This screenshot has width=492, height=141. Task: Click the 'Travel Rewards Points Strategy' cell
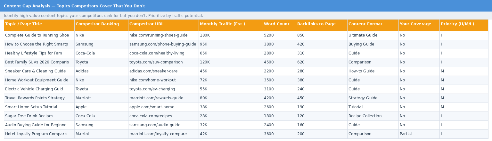point(39,98)
